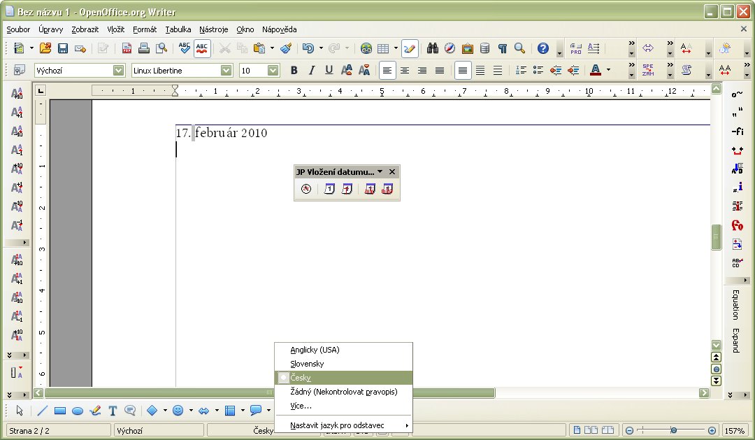Expand the Undo history dropdown arrow
Image resolution: width=755 pixels, height=440 pixels.
(321, 48)
